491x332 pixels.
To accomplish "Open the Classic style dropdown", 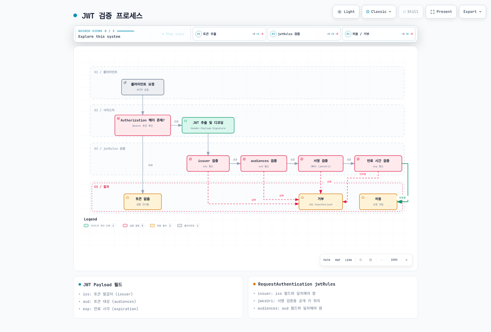I will pos(379,12).
